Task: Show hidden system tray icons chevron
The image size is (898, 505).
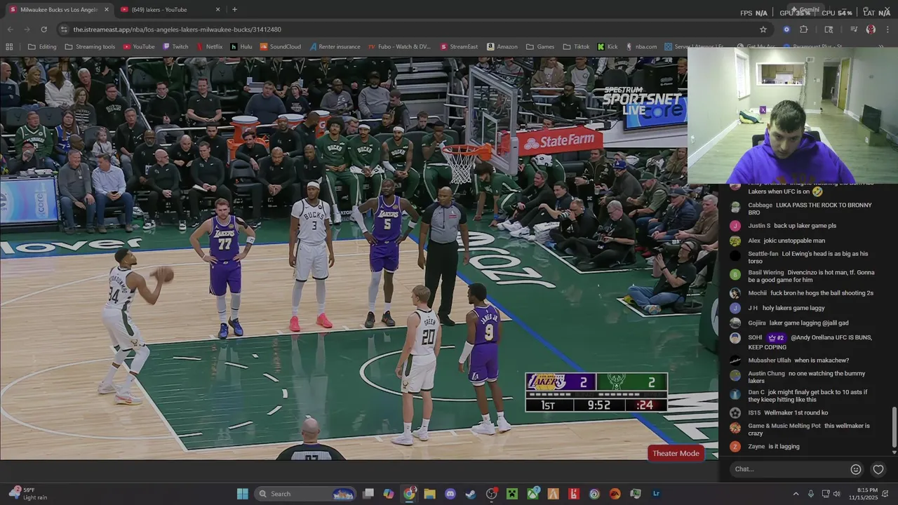Action: 796,494
